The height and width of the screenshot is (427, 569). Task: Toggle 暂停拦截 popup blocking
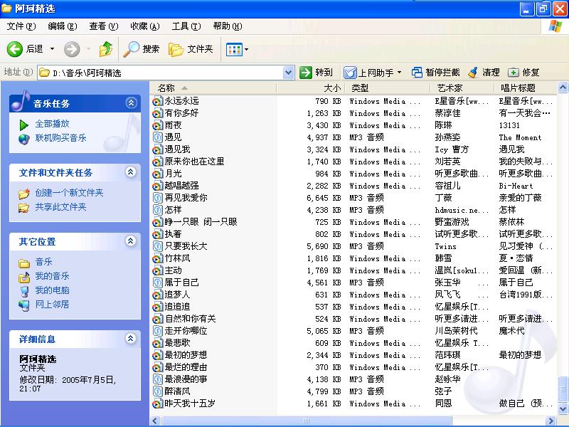(435, 73)
